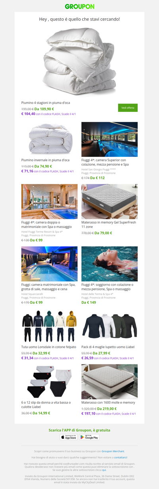Screen dimensions: 159x489
Task: Follow the Groupon Merchant link
Action: (x=113, y=451)
